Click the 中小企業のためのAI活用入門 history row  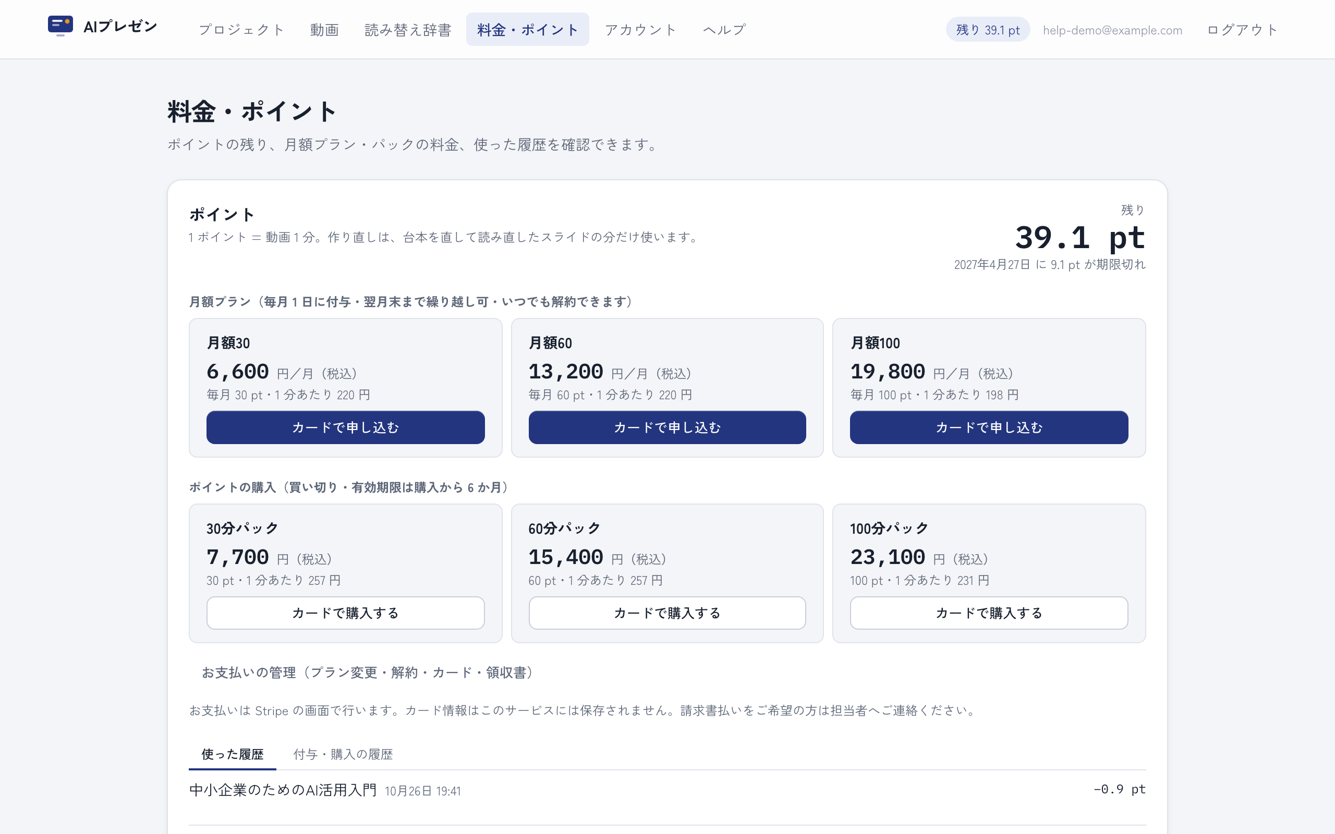(667, 790)
